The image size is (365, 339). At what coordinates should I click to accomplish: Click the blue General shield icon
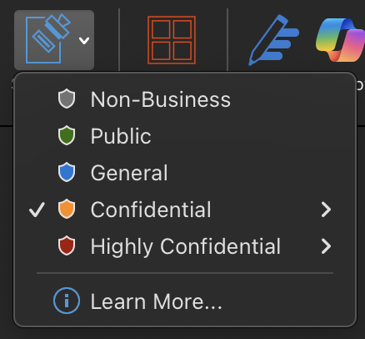coord(67,172)
